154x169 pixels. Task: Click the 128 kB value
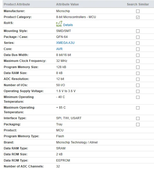[61, 67]
